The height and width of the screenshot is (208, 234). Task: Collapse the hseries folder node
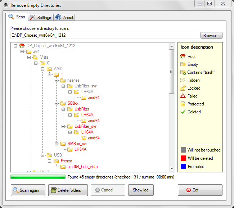pos(57,80)
